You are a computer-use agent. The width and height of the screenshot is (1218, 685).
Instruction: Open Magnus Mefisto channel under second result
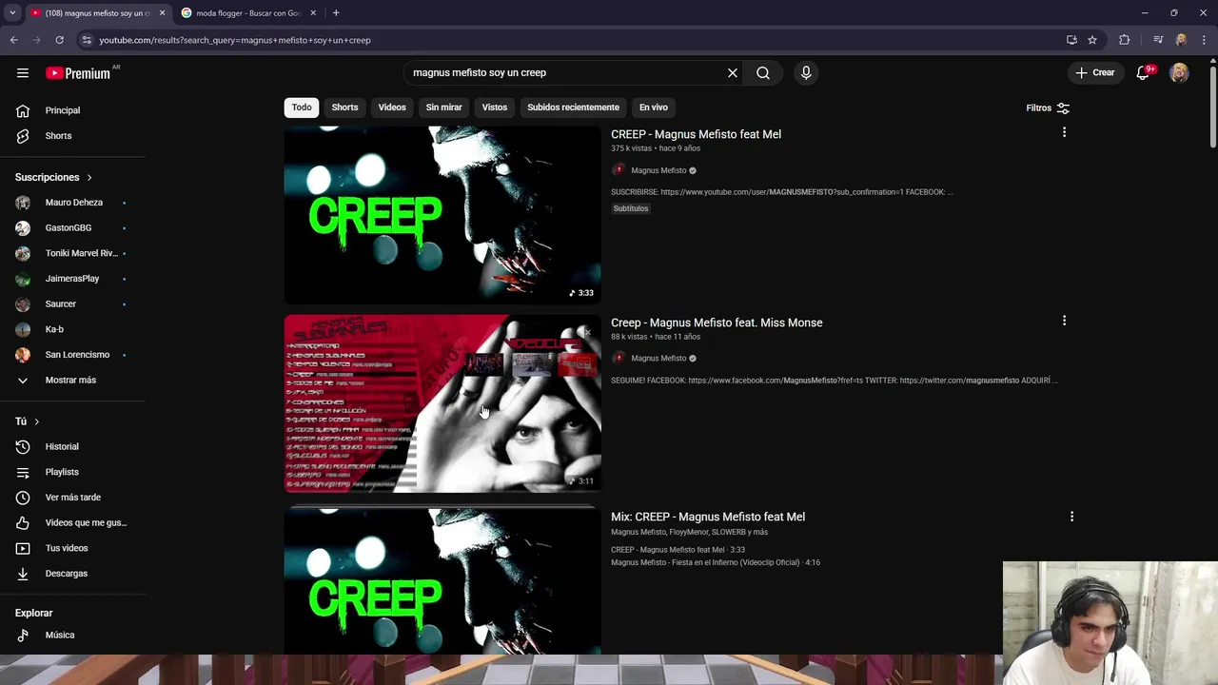658,359
